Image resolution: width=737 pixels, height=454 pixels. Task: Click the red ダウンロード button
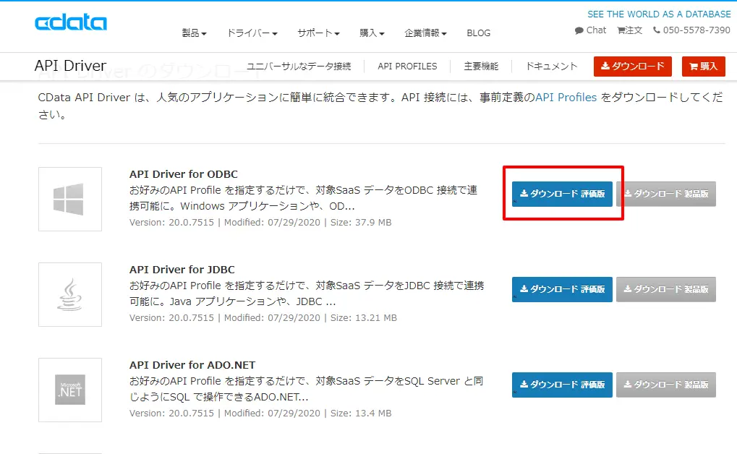point(633,67)
